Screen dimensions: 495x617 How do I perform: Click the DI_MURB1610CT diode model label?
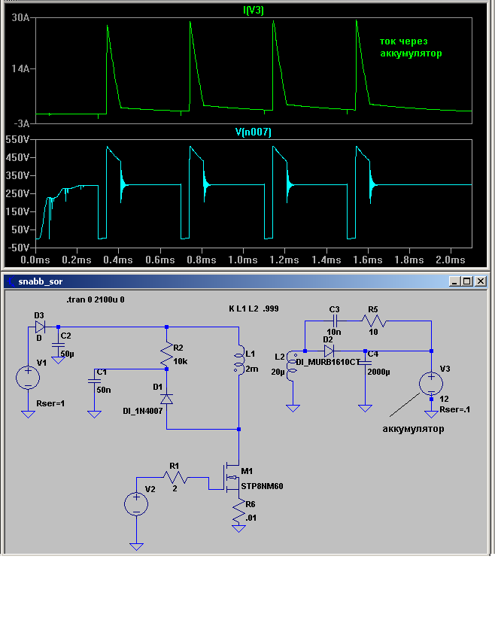(x=327, y=362)
